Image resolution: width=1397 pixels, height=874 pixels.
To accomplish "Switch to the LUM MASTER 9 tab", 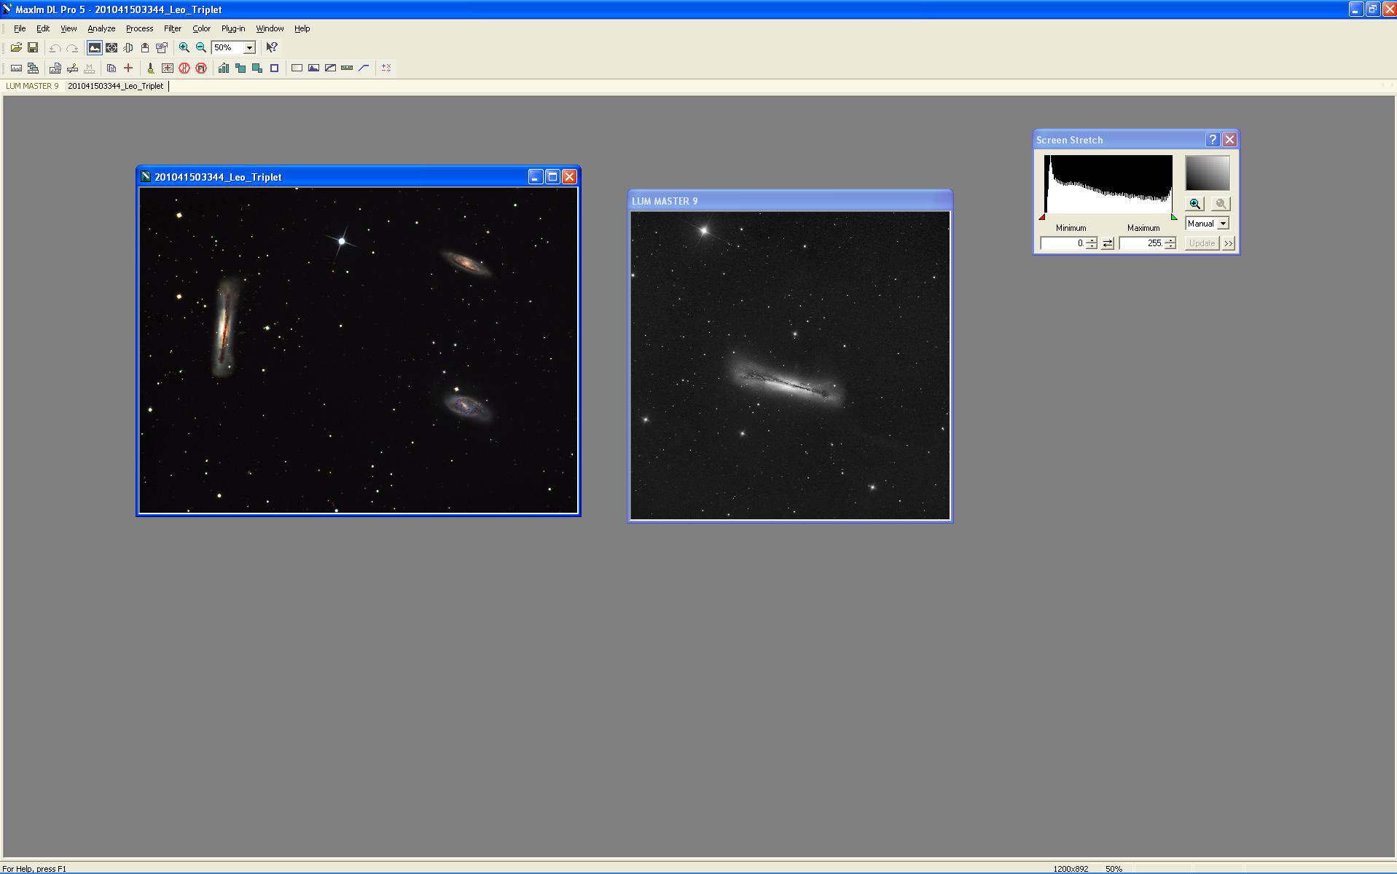I will tap(32, 86).
